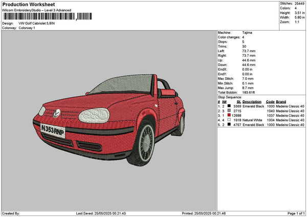Click the 44.6 mm value in the Up row

(x=249, y=60)
